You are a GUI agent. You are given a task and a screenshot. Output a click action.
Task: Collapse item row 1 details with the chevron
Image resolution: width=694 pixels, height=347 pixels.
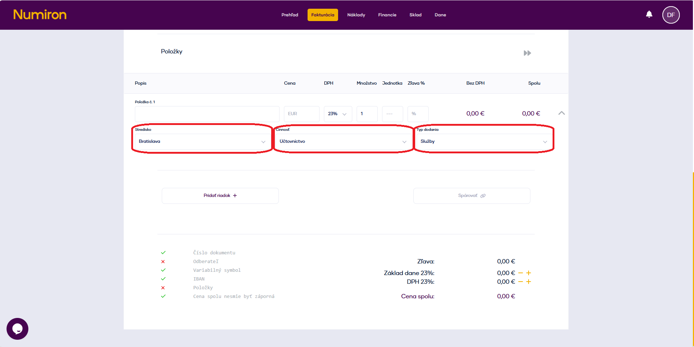(561, 113)
